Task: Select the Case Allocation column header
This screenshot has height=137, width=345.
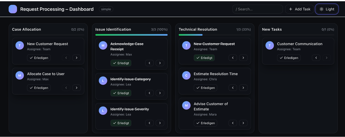Action: [x=27, y=29]
